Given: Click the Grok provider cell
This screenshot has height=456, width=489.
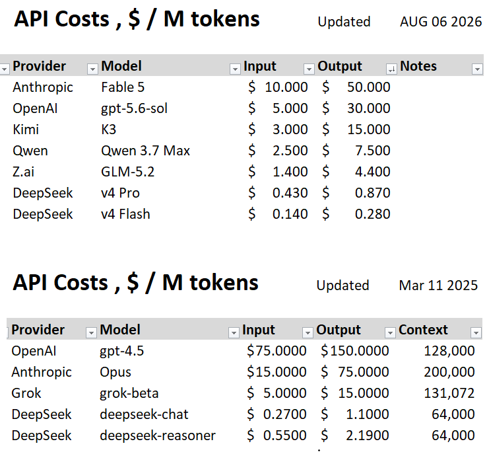Looking at the screenshot, I should click(26, 393).
